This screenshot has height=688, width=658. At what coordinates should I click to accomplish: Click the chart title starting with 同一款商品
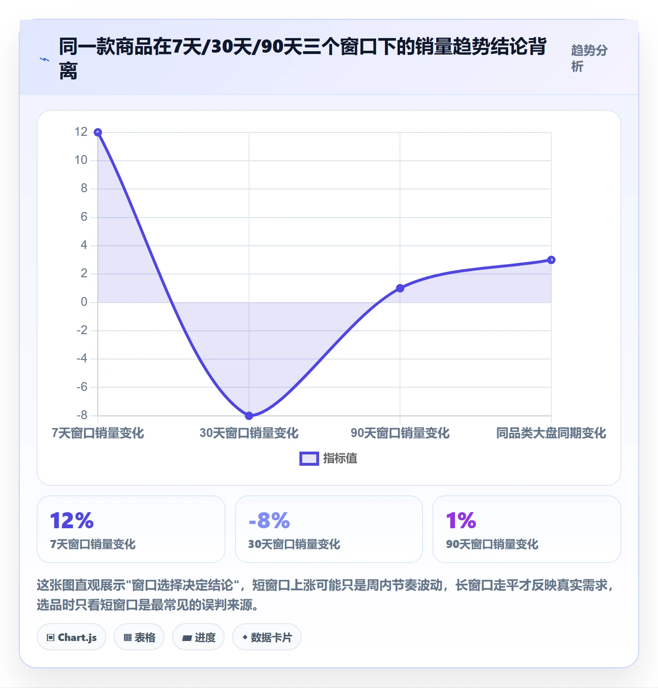pyautogui.click(x=303, y=59)
